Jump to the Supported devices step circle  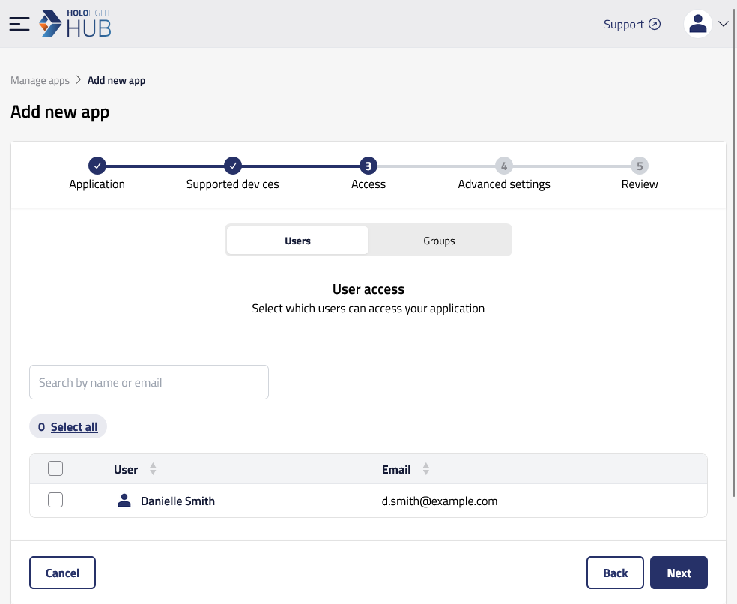233,166
